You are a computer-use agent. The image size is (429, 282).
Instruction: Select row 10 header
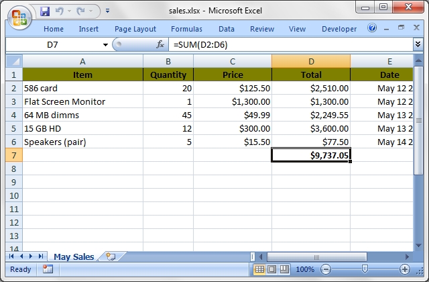coord(13,195)
